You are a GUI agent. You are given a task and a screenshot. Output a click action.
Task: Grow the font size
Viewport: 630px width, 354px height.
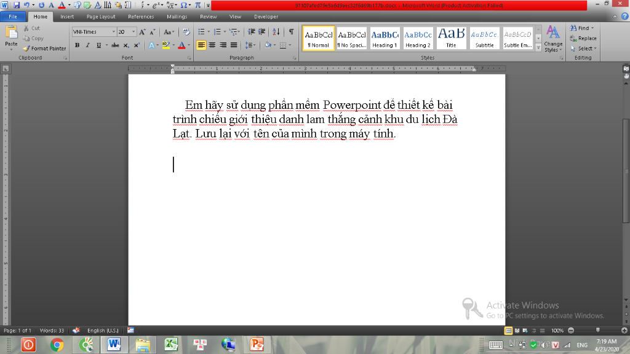(142, 32)
